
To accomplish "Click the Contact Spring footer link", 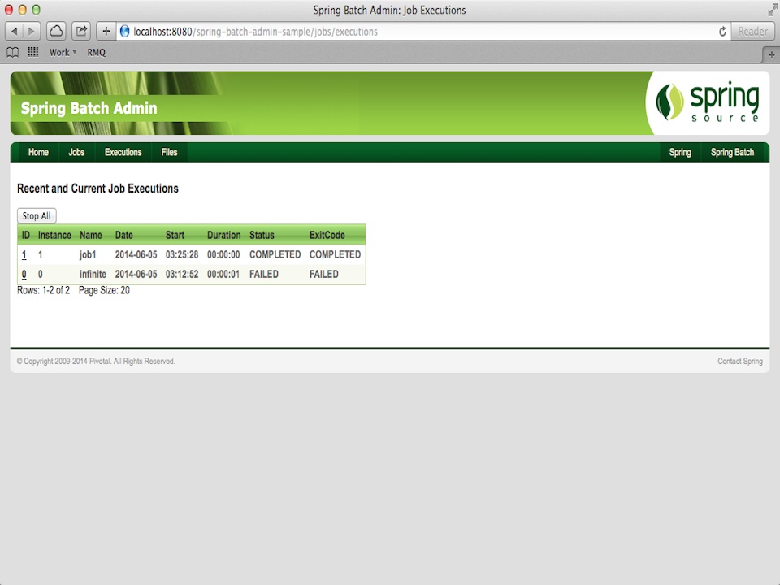I will (x=739, y=362).
